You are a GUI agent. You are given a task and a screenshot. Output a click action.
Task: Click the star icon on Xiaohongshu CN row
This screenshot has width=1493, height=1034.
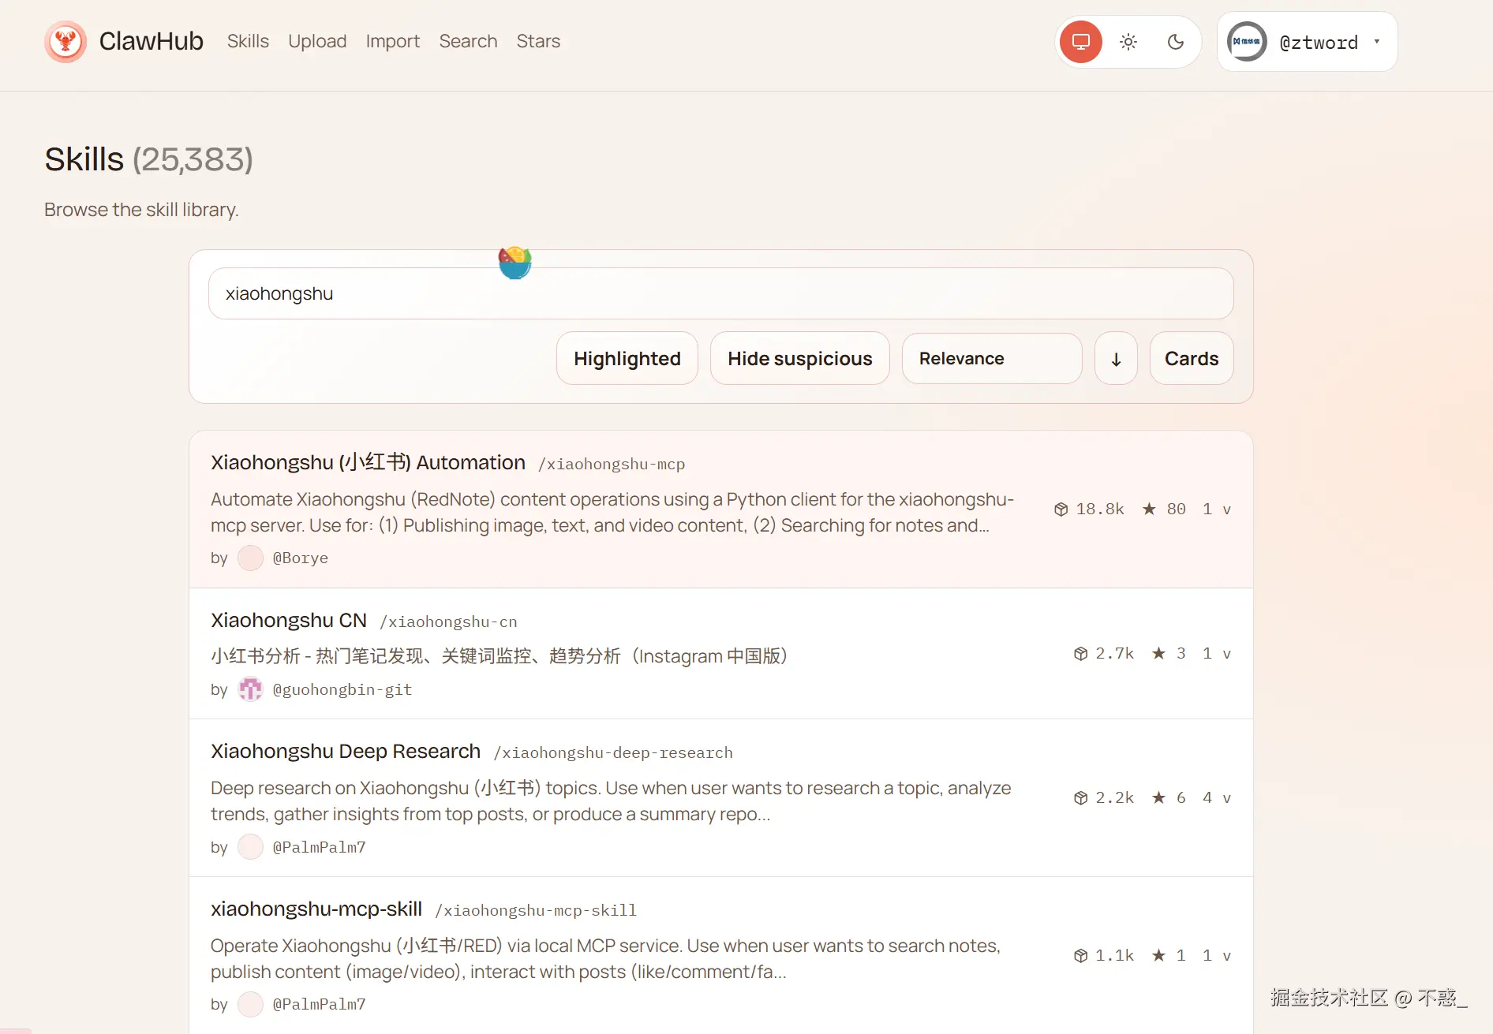[1158, 653]
